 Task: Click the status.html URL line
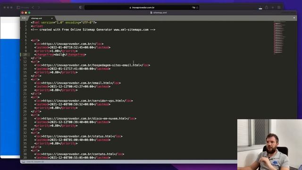tap(78, 136)
